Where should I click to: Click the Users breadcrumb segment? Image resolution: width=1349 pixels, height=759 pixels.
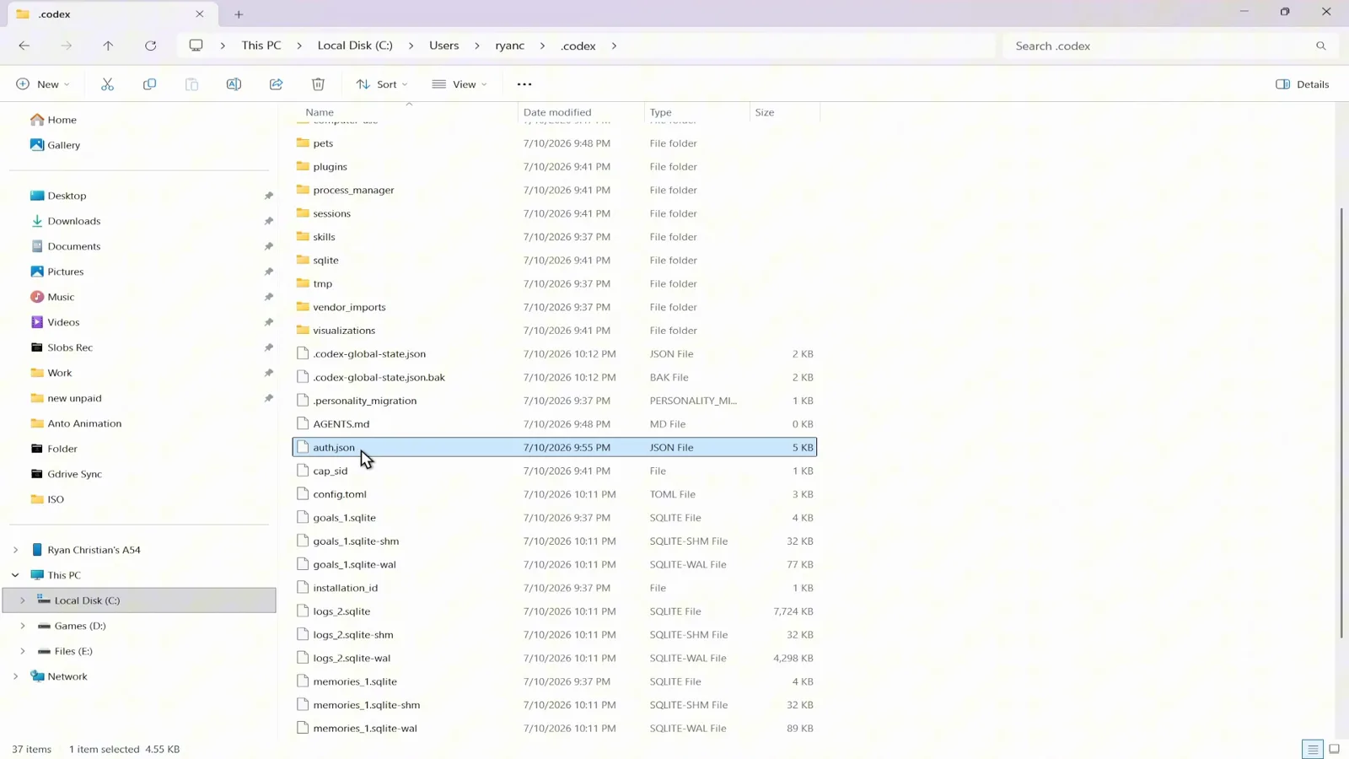point(443,46)
